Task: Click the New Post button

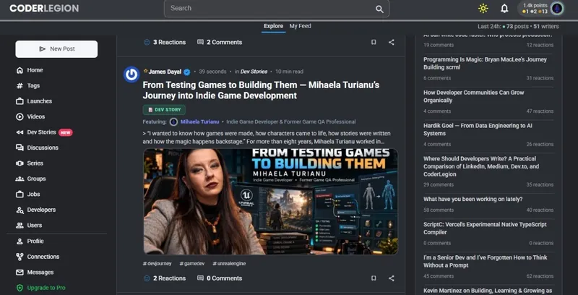Action: click(x=56, y=49)
